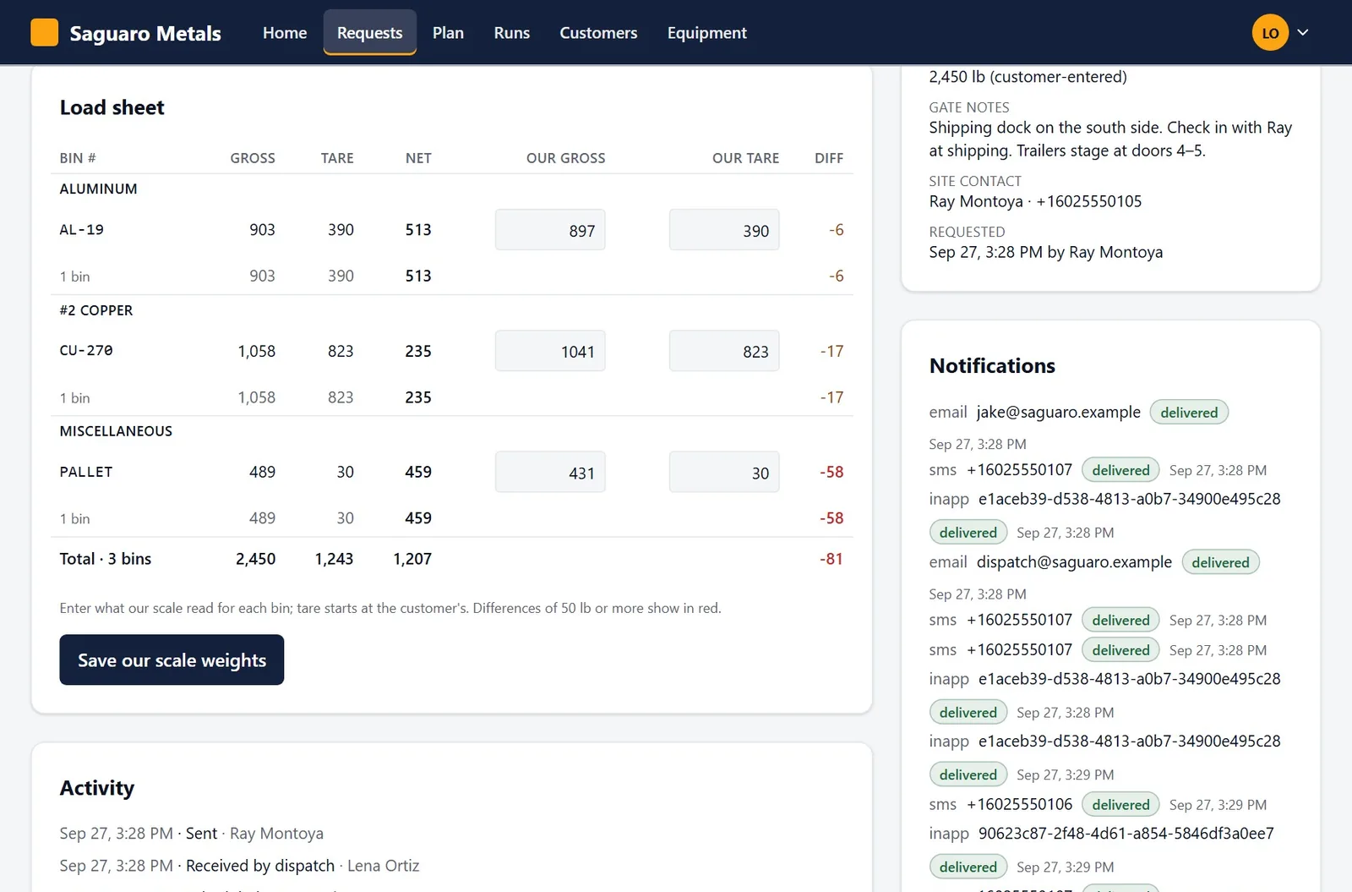Screen dimensions: 1352x892
Task: Select the PALLET bin label
Action: point(86,472)
